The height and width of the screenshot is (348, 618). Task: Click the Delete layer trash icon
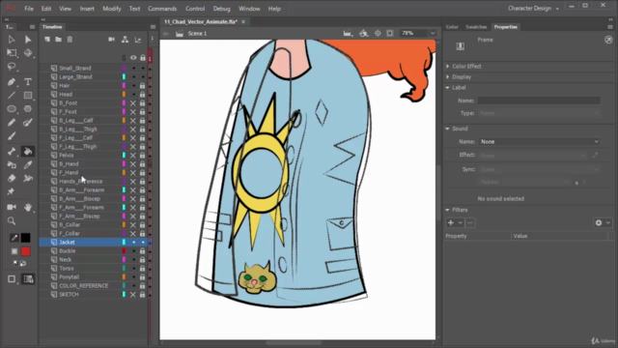pyautogui.click(x=70, y=40)
